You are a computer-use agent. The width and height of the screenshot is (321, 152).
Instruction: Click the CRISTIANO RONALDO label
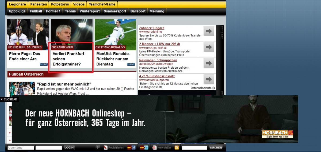(x=110, y=47)
